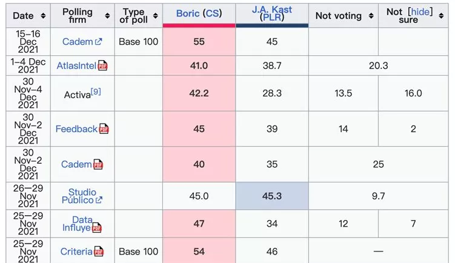Open the AtlasIntel polling firm link
Image resolution: width=455 pixels, height=263 pixels.
(76, 66)
